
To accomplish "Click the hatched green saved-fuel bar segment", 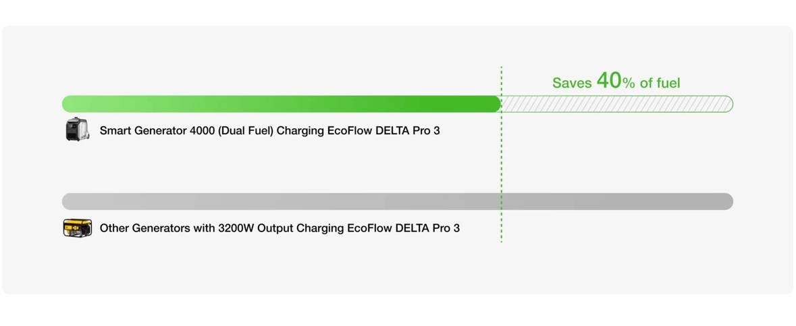I will (617, 103).
